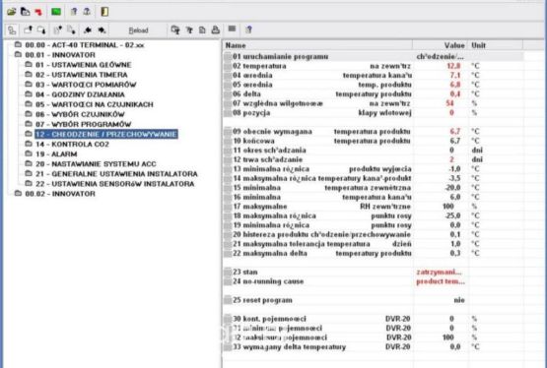Select row 33 wymagany delta temperatury DVR-20
Image resolution: width=547 pixels, height=368 pixels.
pos(373,346)
